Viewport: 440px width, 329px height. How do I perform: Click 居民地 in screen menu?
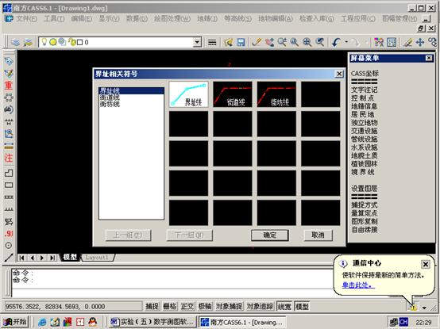pyautogui.click(x=362, y=114)
